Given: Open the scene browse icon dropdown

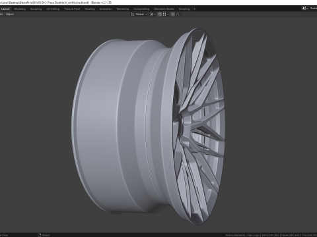Looking at the screenshot, I should 305,9.
